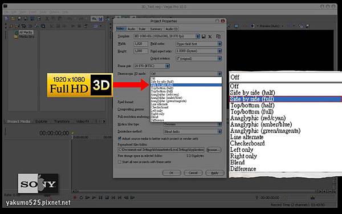Enable Start all new projects with these settings
The image size is (342, 214).
[119, 162]
